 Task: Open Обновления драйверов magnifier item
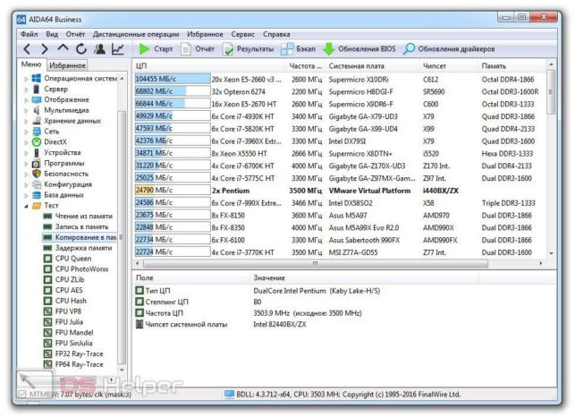[x=449, y=49]
